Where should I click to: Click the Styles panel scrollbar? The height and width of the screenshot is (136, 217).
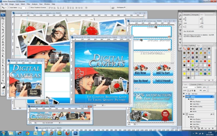215,63
